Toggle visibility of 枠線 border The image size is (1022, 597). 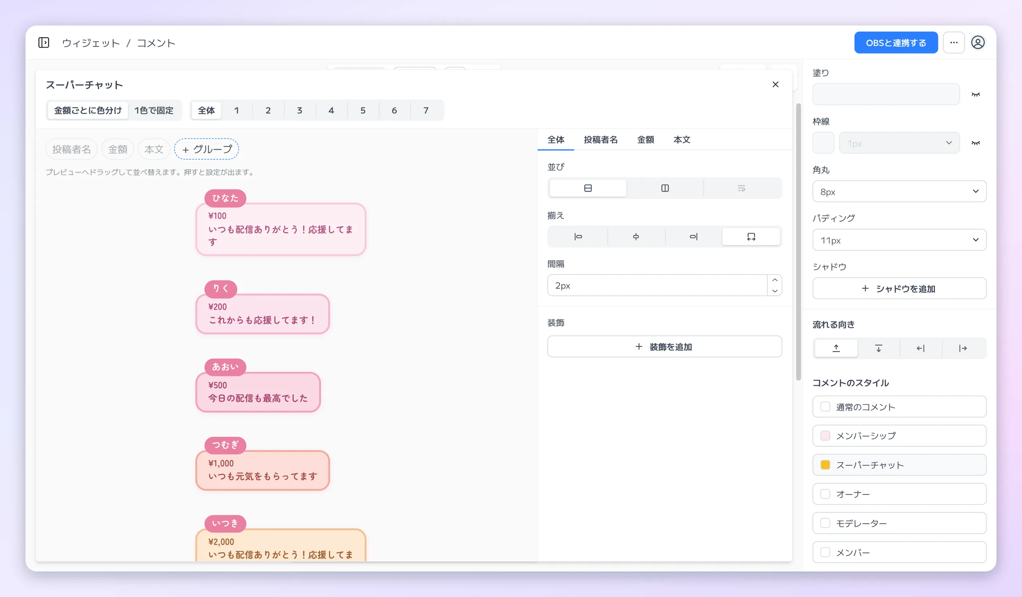(x=975, y=142)
